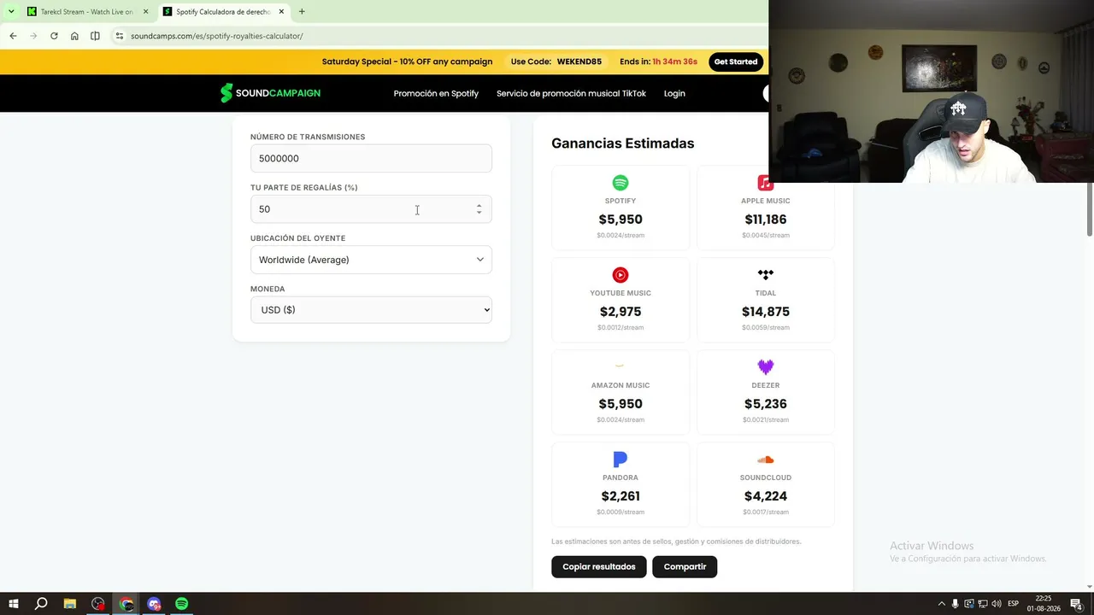Click the Apple Music earnings $11,186
The image size is (1094, 615).
(x=766, y=220)
